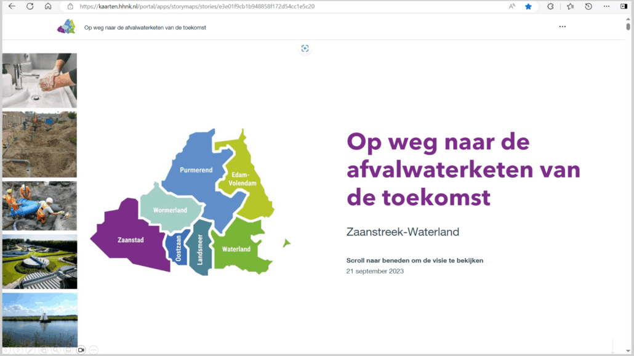Image resolution: width=634 pixels, height=356 pixels.
Task: Click the HHNK map logo in header
Action: [x=66, y=26]
